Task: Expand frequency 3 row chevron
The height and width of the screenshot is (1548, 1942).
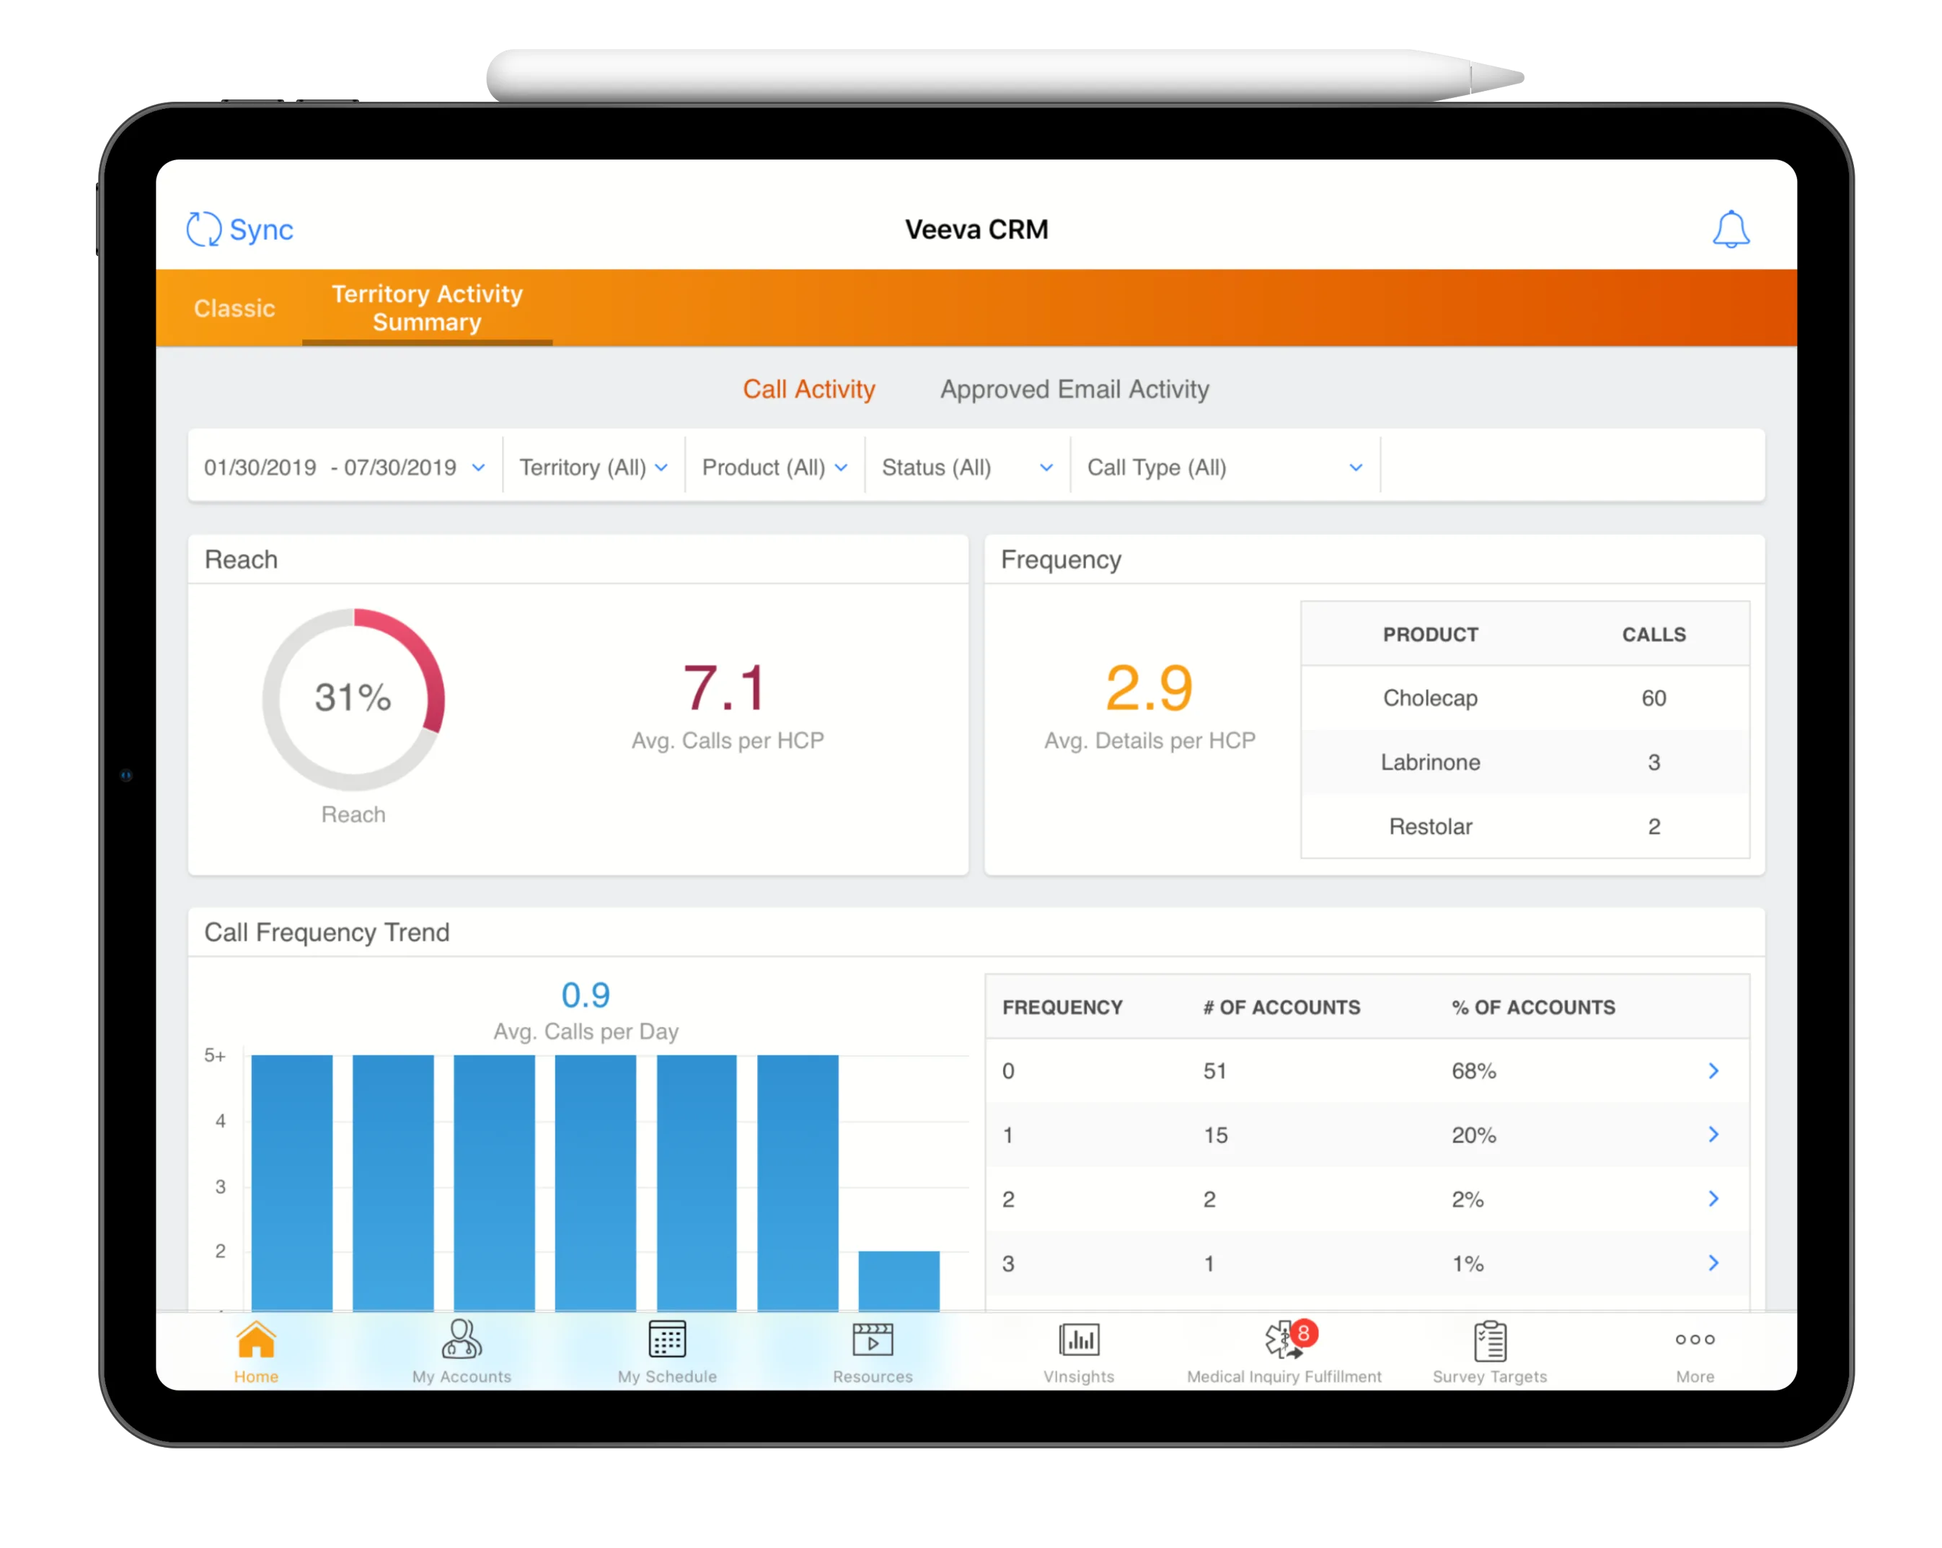Action: [x=1713, y=1263]
